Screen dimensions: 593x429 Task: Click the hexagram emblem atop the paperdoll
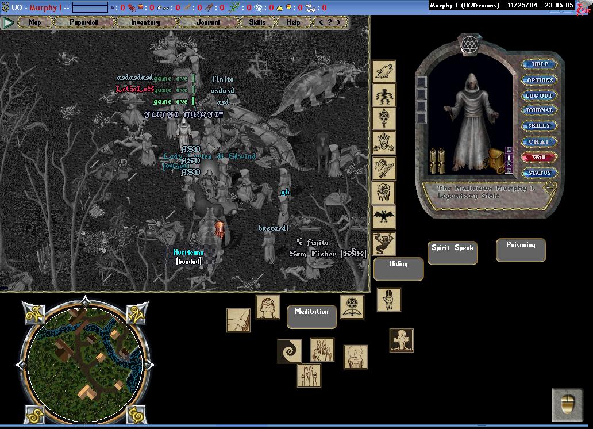(469, 45)
